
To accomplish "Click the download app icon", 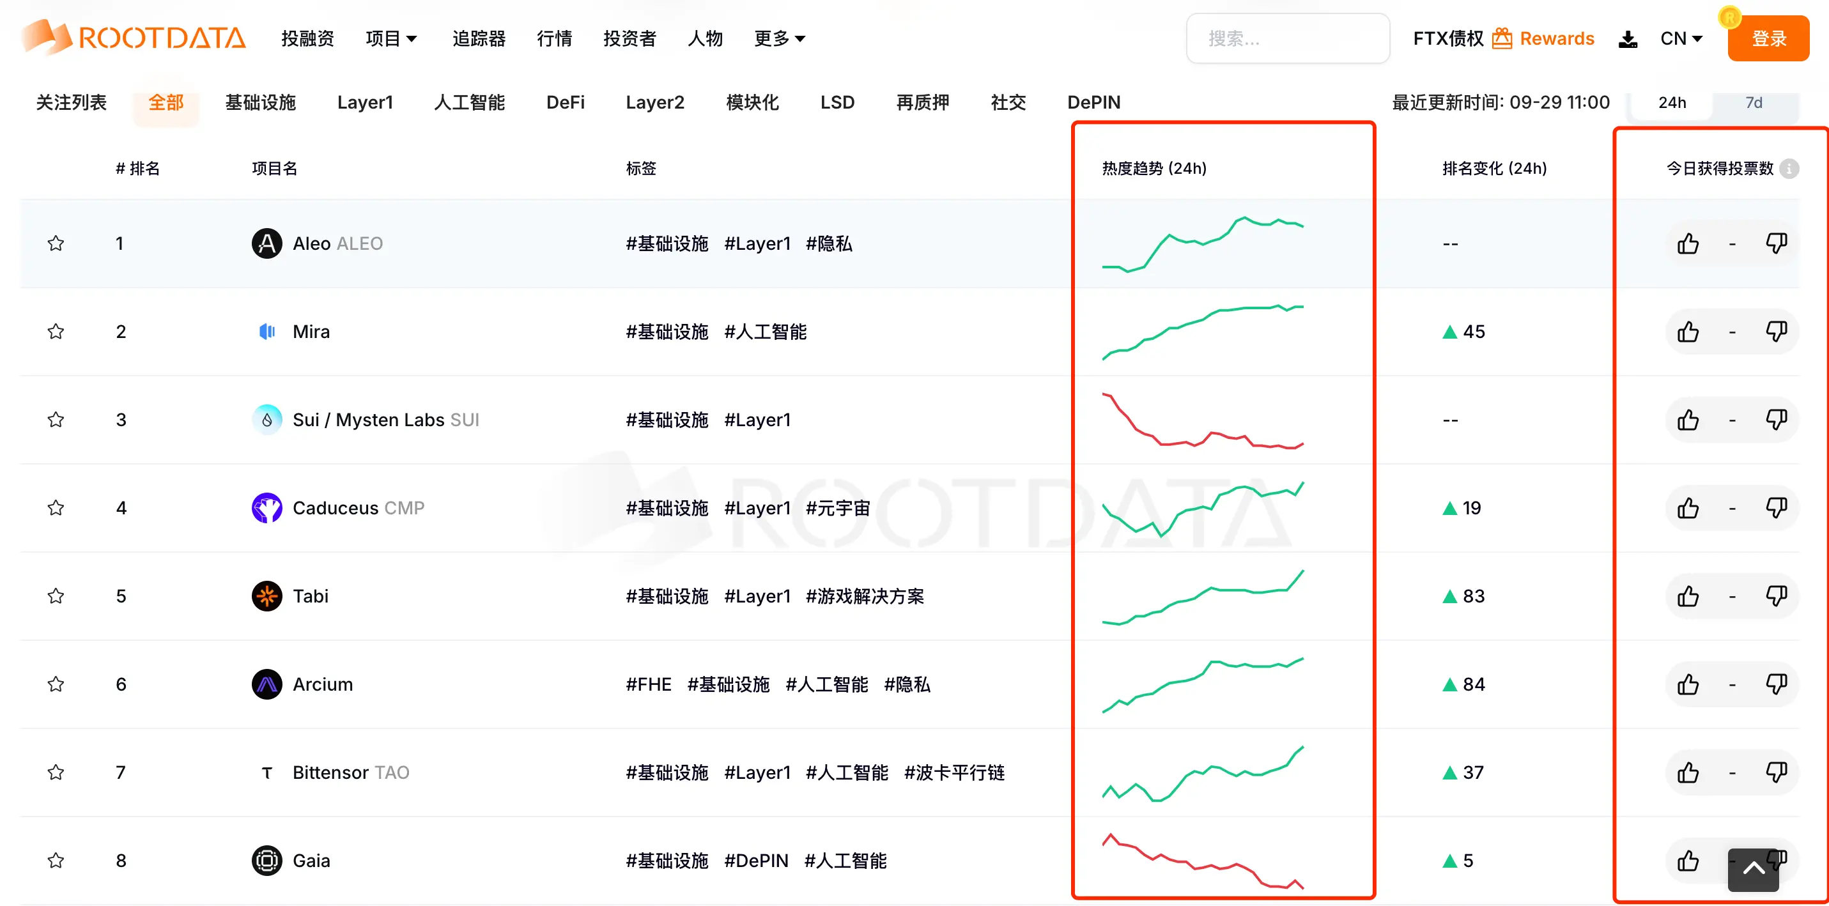I will [x=1627, y=39].
